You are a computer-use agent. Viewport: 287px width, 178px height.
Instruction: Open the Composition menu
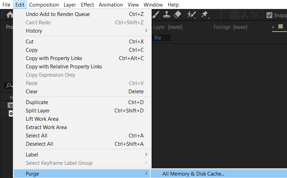coord(44,5)
